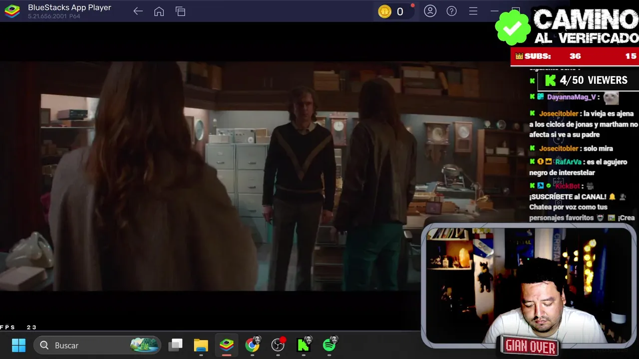Open OBS Studio from the taskbar

pos(279,345)
